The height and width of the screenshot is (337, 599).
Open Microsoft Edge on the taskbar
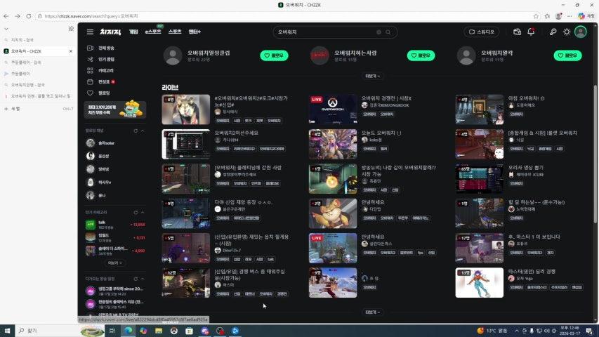pos(128,331)
